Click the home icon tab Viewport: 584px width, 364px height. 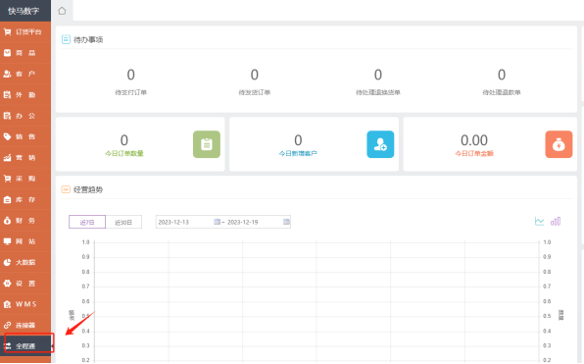(62, 11)
